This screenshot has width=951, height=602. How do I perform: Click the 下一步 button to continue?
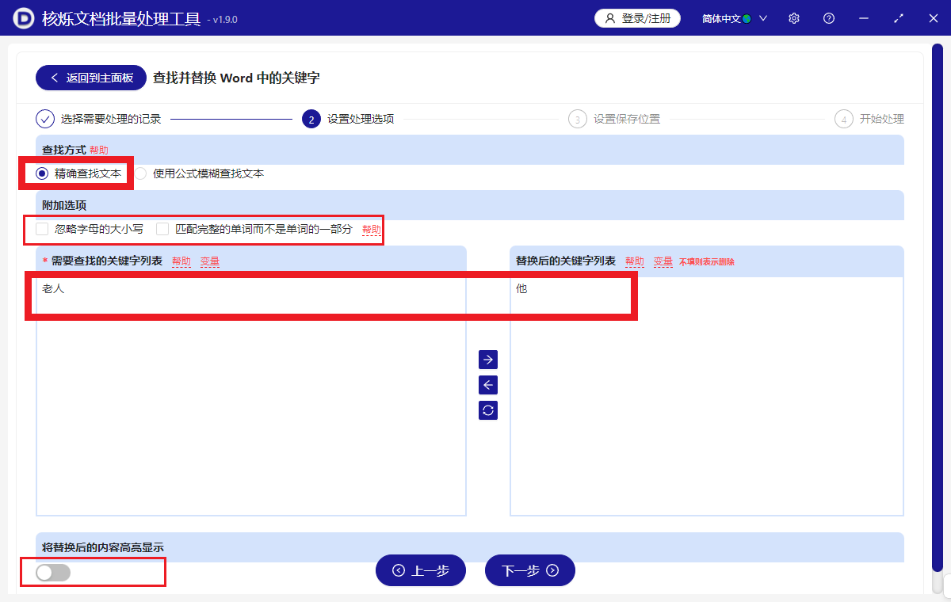pos(529,570)
